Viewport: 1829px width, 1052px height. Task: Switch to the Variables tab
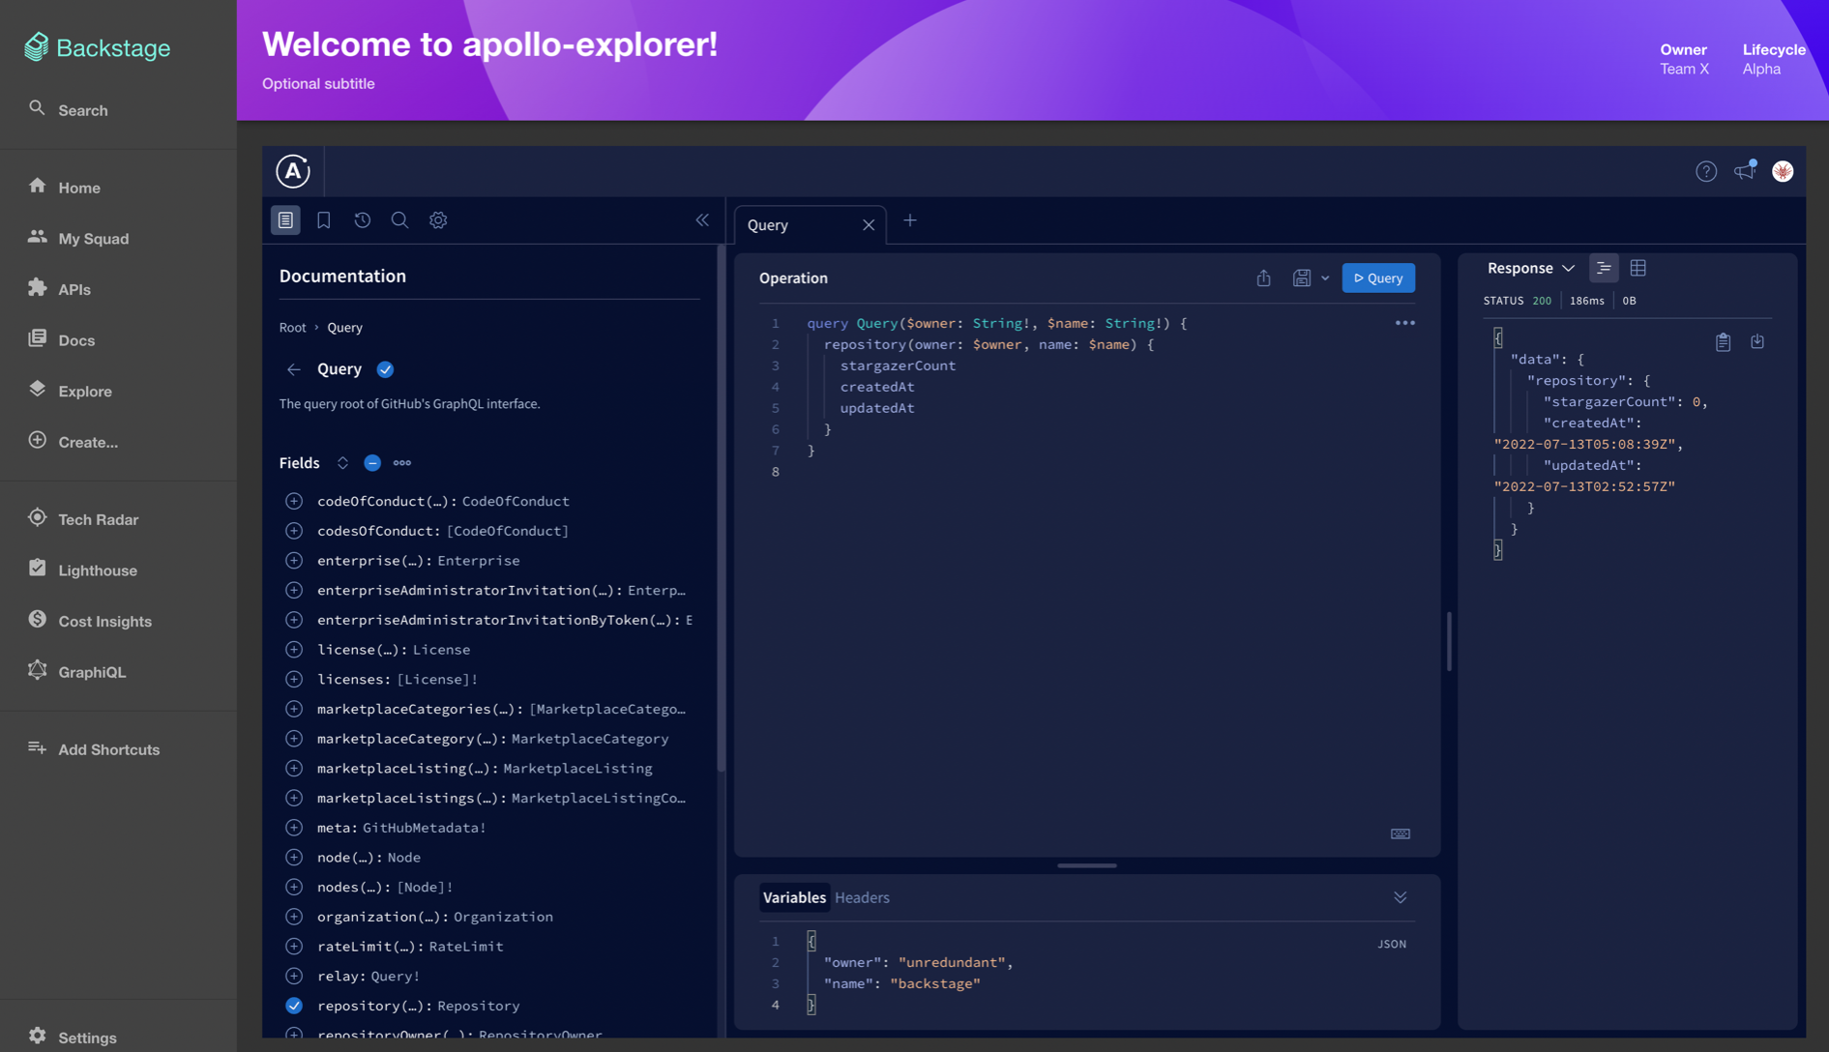(794, 897)
